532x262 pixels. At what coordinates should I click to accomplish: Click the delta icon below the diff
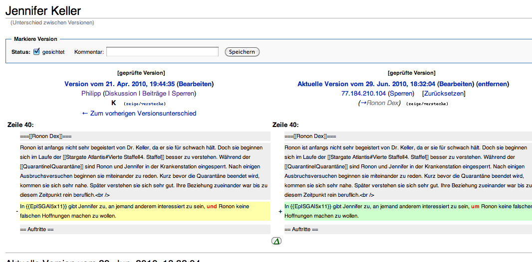click(276, 241)
